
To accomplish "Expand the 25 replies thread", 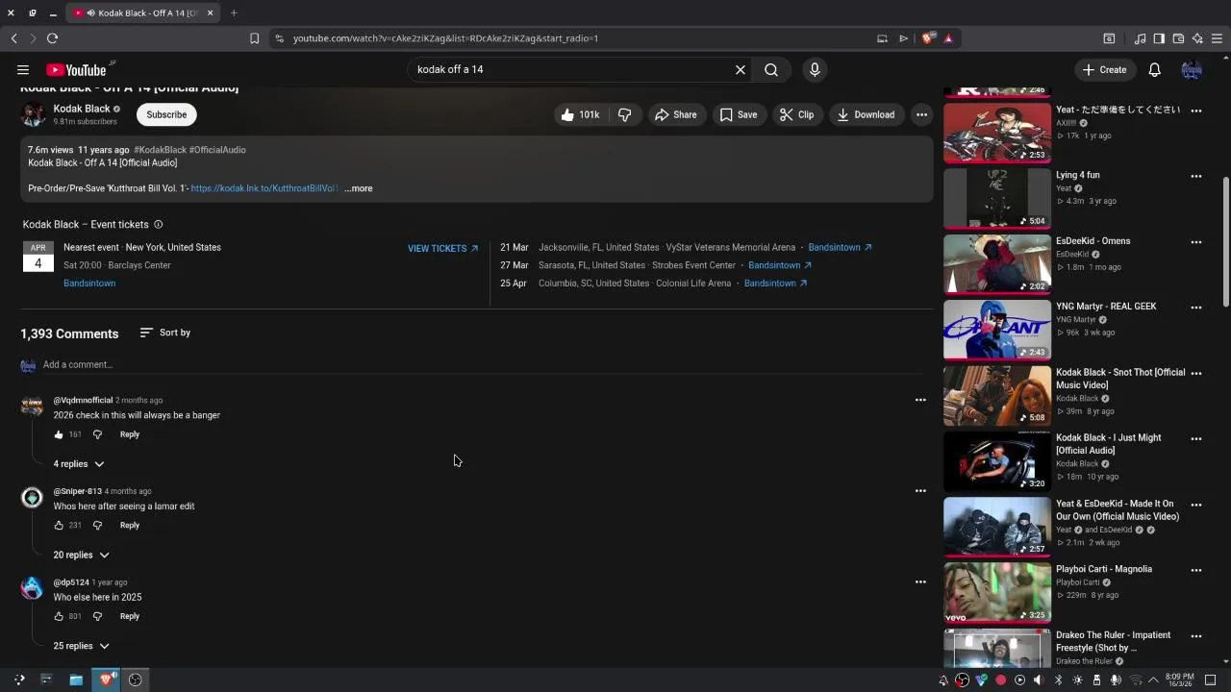I will click(x=81, y=646).
